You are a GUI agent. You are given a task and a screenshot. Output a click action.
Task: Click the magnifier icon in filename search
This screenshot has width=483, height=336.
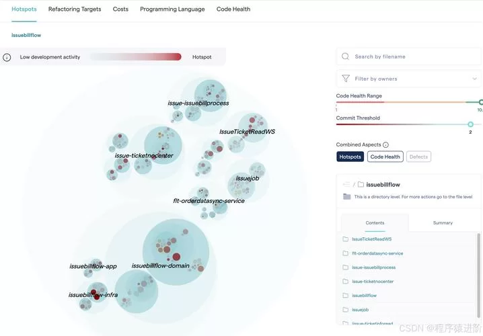pyautogui.click(x=345, y=56)
